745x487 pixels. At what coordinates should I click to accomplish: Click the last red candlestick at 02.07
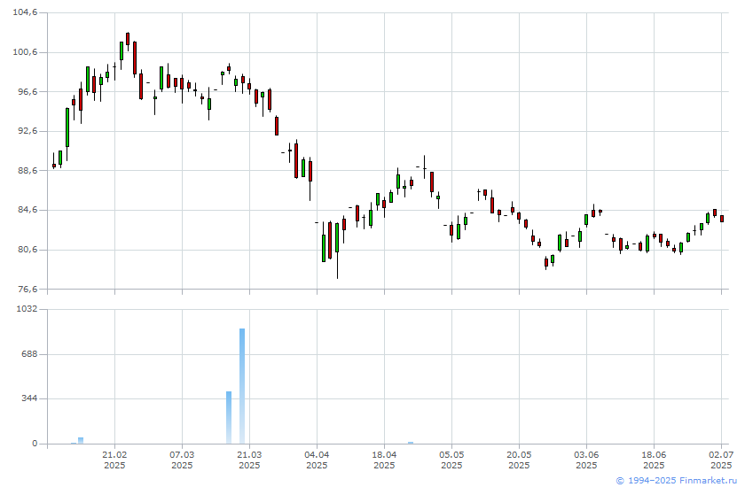point(722,219)
